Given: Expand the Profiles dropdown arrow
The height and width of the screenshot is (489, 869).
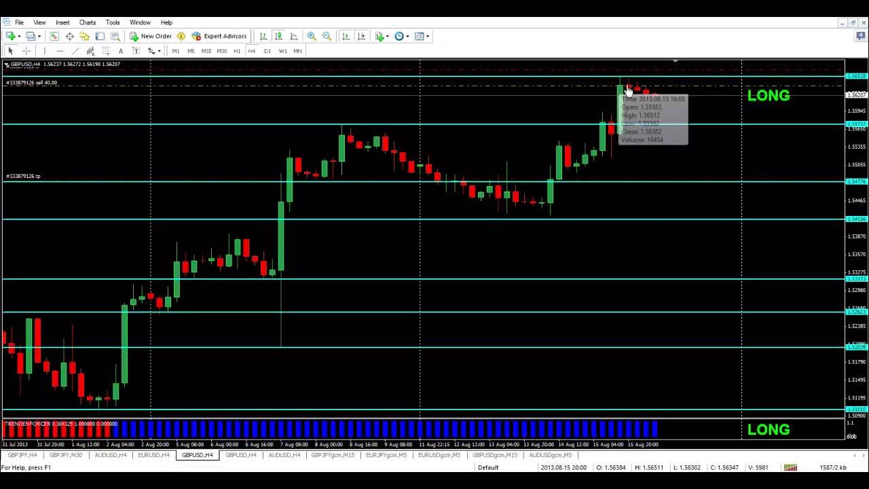Looking at the screenshot, I should click(x=39, y=36).
